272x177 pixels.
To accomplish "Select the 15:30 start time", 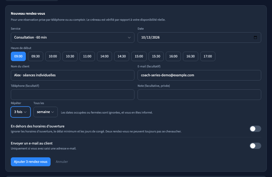I will (156, 56).
